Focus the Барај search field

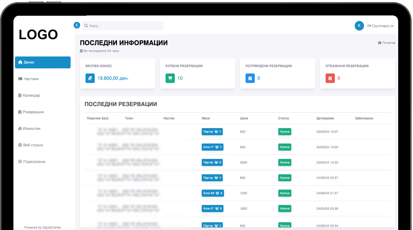(123, 26)
